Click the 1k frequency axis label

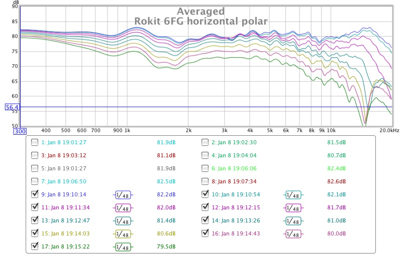(128, 130)
